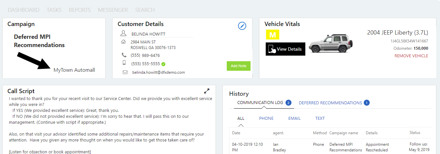Open the Jeep Liberty vehicle thumbnail
Viewport: 440px width, 154px height.
tap(331, 43)
